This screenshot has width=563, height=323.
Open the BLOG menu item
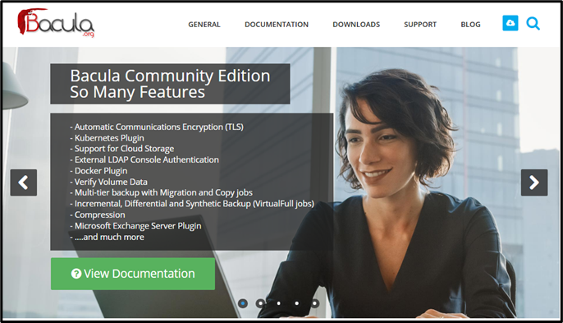[470, 25]
